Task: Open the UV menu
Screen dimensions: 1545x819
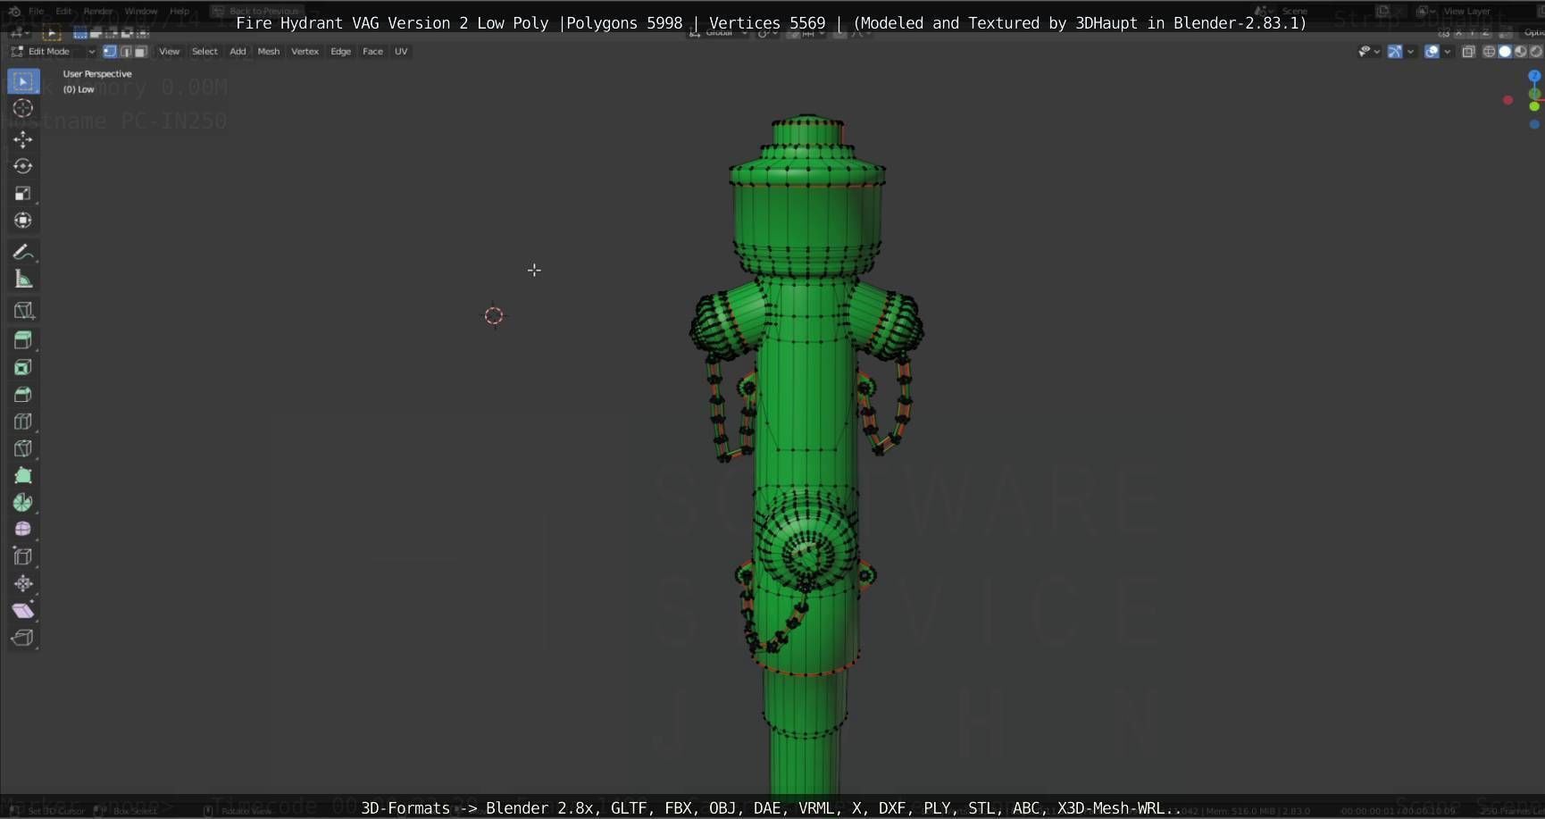Action: [x=401, y=52]
